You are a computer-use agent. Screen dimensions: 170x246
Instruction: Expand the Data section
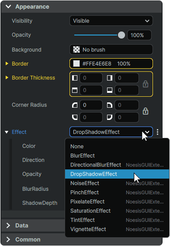pyautogui.click(x=8, y=225)
